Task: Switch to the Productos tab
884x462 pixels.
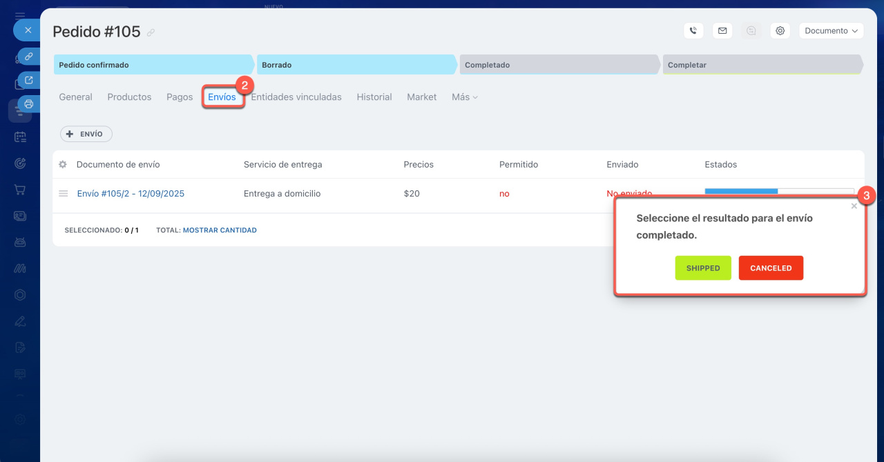Action: 129,97
